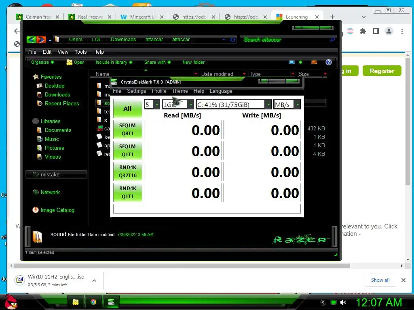Show hidden tray icons arrow
414x310 pixels.
[323, 302]
